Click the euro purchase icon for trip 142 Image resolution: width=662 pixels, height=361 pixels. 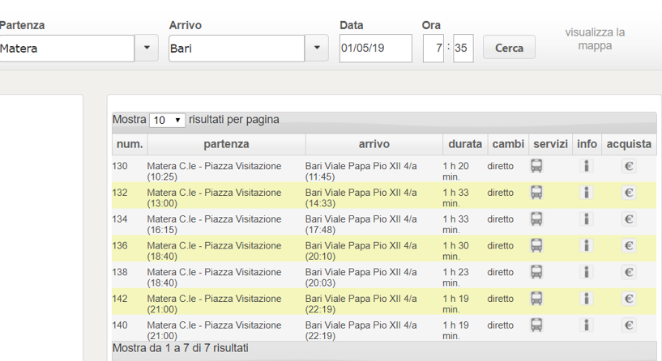click(x=629, y=299)
